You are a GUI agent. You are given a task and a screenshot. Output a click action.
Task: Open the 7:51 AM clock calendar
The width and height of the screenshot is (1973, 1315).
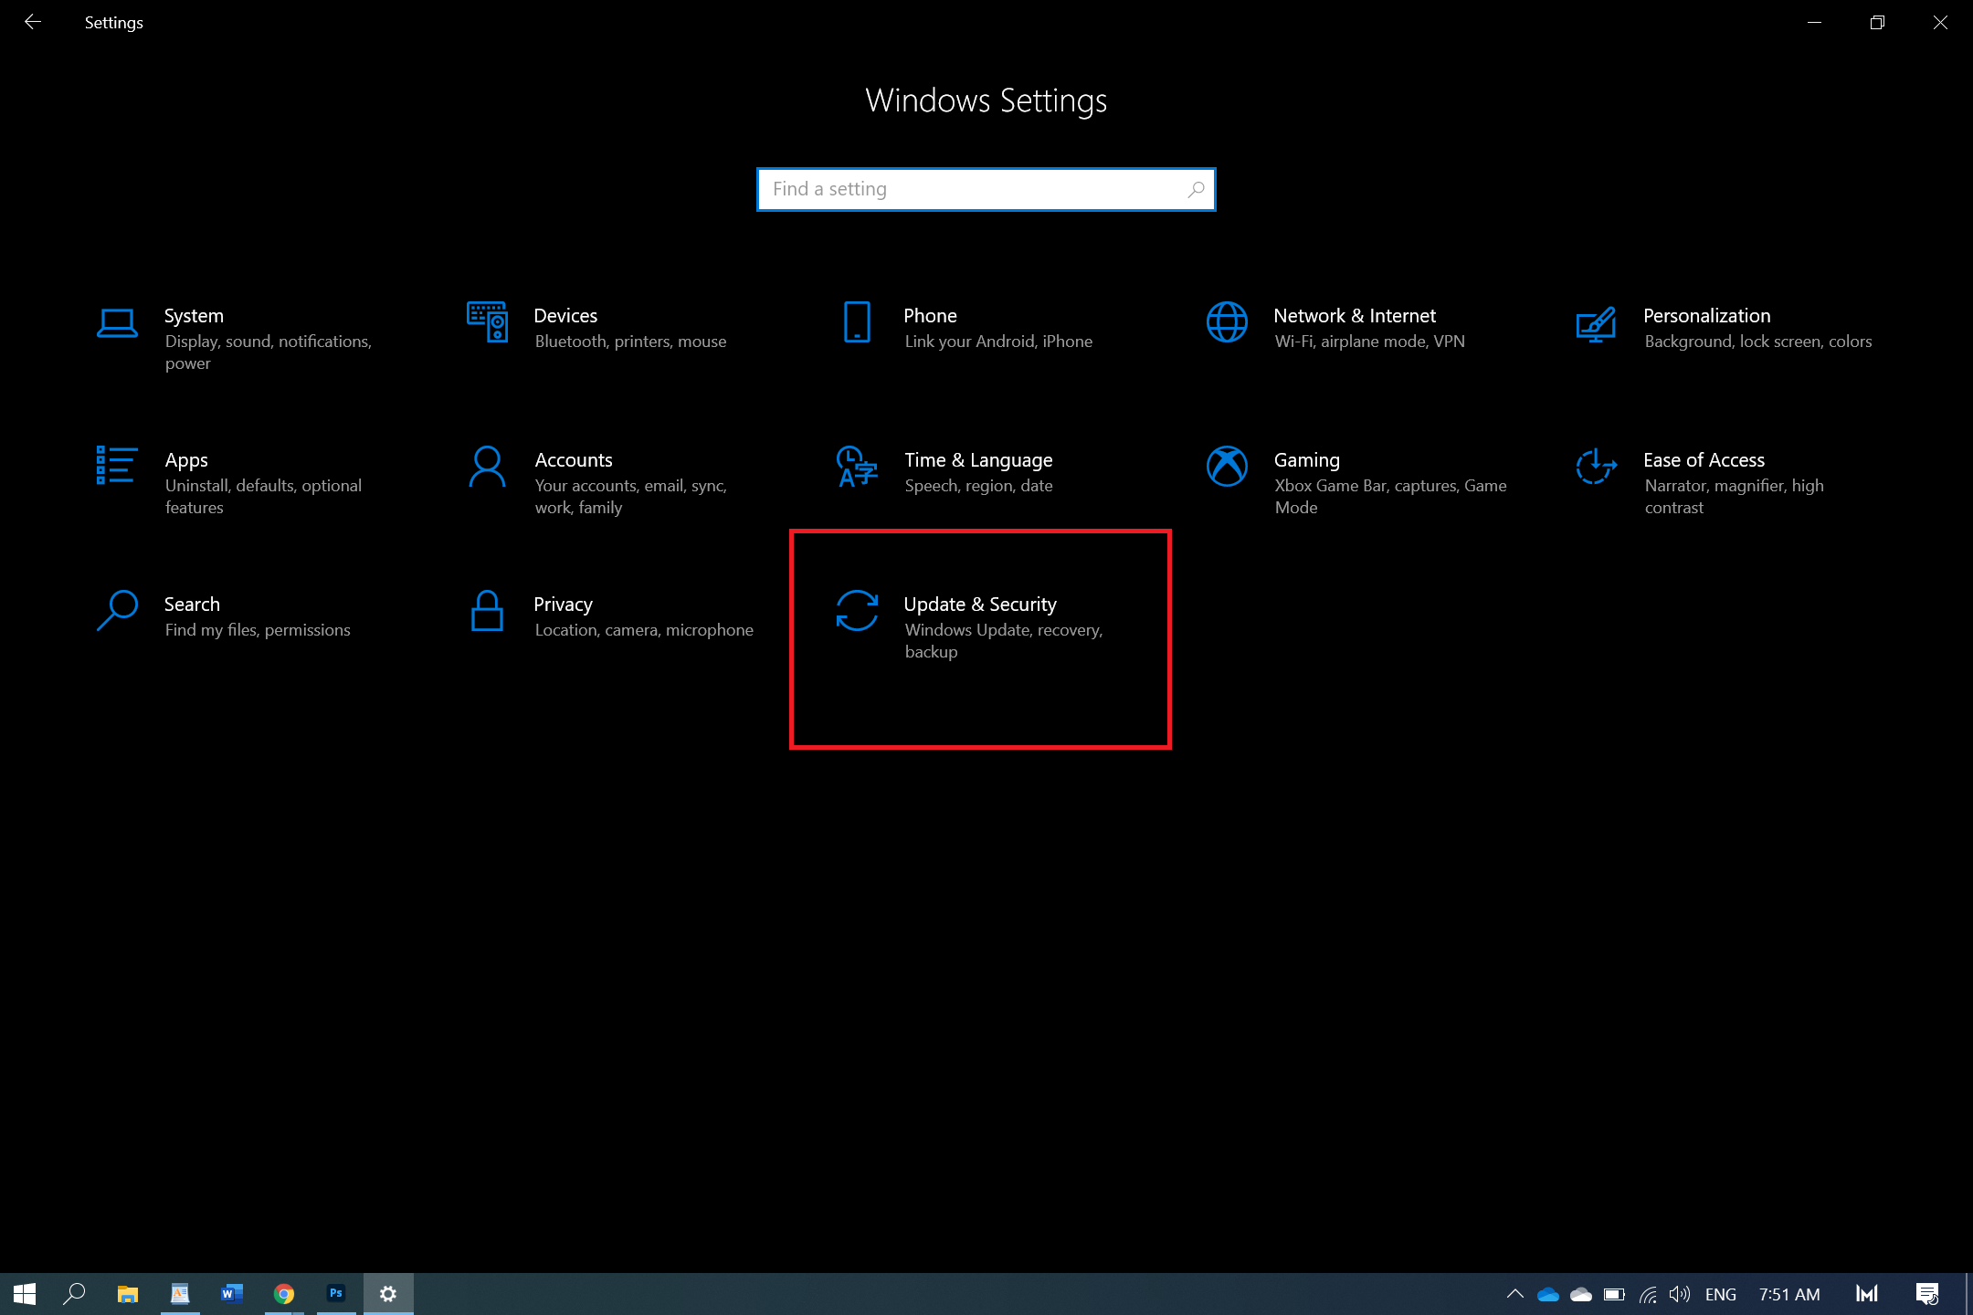1789,1294
